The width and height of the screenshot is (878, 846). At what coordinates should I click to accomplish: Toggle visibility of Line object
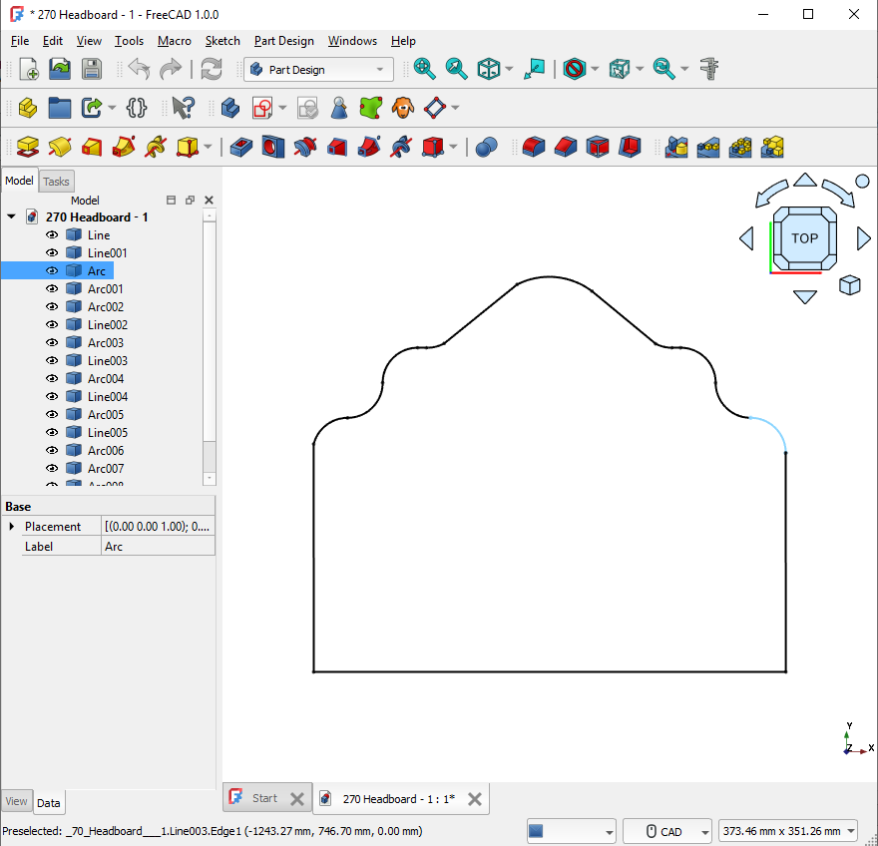(x=52, y=235)
